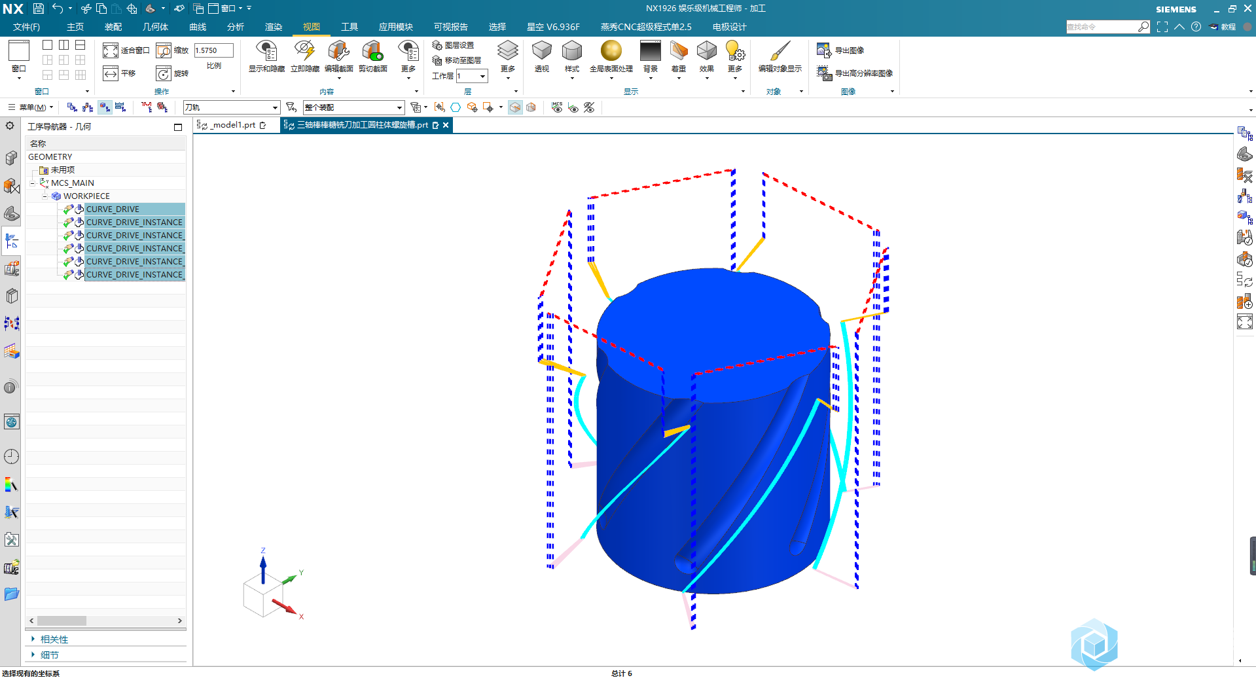Image resolution: width=1256 pixels, height=680 pixels.
Task: Toggle the highlighted shaded-face display button
Action: point(515,107)
